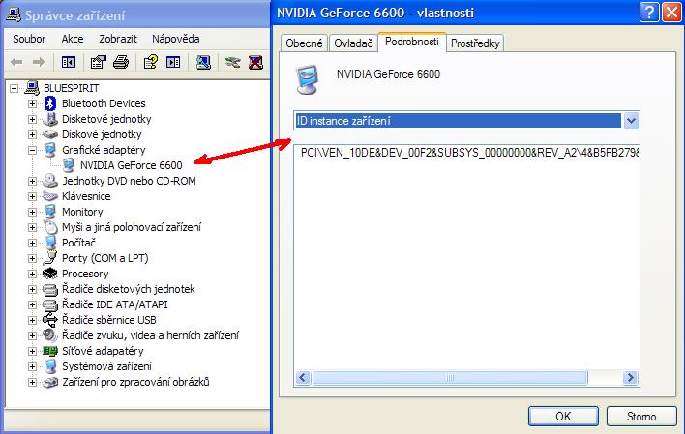The width and height of the screenshot is (685, 434).
Task: Click the update driver toolbar icon
Action: click(232, 62)
